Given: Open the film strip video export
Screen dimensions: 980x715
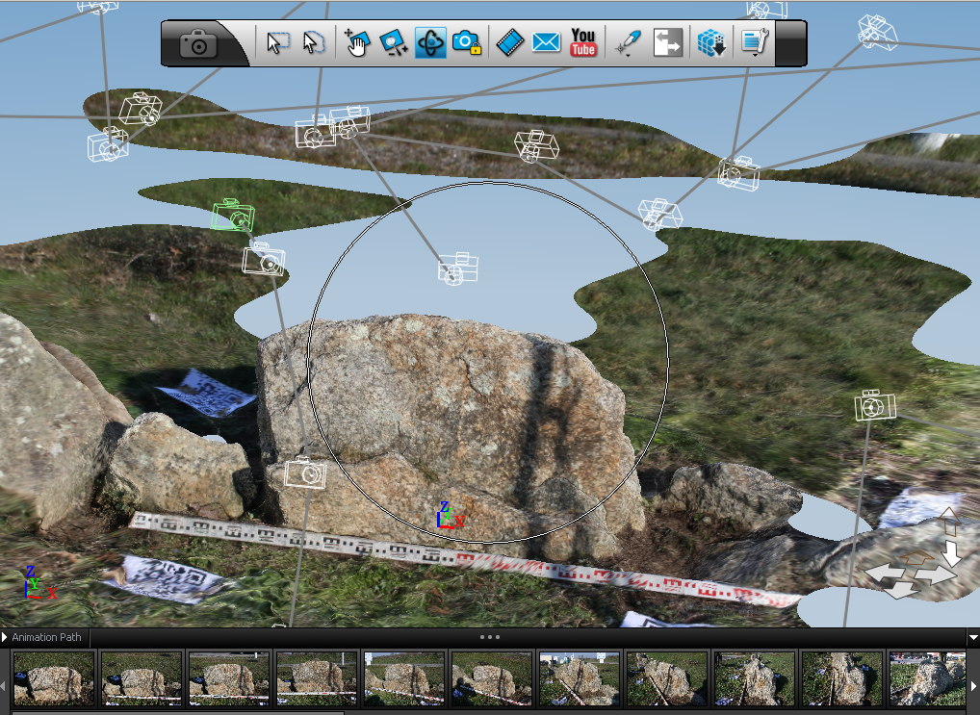Looking at the screenshot, I should (x=510, y=43).
